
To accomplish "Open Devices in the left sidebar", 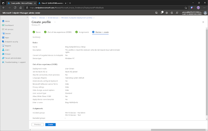I will (6, 33).
